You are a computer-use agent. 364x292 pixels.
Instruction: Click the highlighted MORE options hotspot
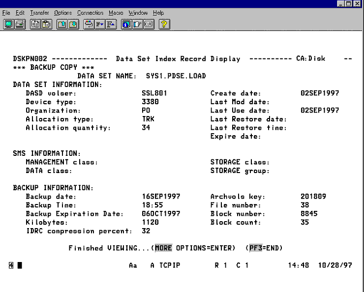[163, 248]
